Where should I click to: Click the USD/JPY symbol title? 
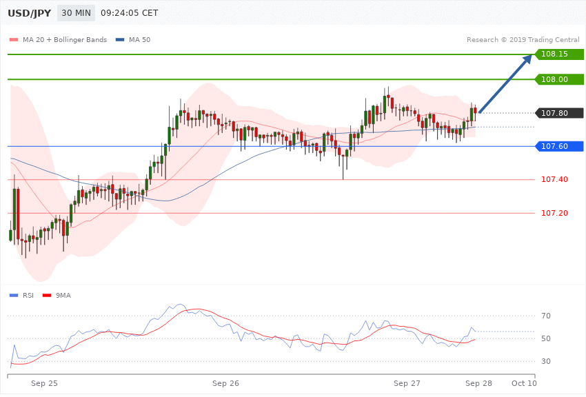pos(29,13)
